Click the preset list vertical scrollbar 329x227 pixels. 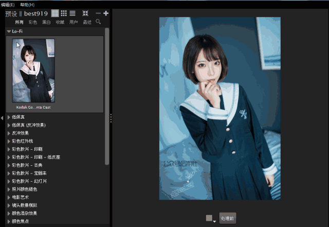107,96
